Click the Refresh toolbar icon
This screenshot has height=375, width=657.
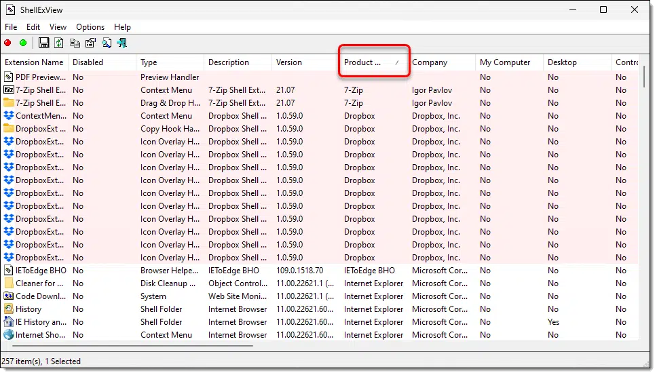click(59, 43)
